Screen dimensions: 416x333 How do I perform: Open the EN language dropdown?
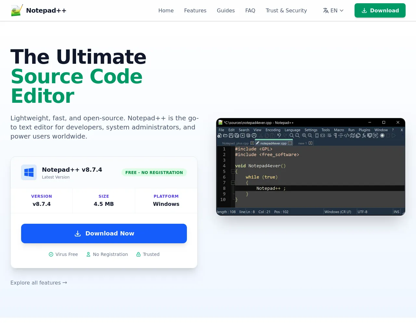coord(333,10)
